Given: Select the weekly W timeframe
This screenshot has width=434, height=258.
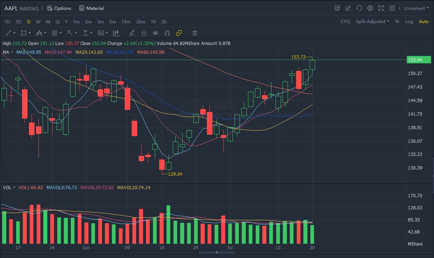Looking at the screenshot, I should tap(38, 22).
